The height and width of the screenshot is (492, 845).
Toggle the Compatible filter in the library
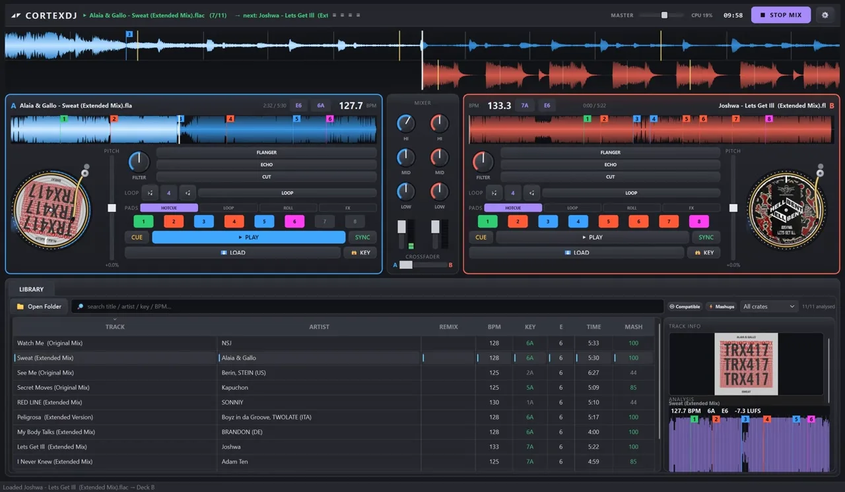pyautogui.click(x=685, y=307)
